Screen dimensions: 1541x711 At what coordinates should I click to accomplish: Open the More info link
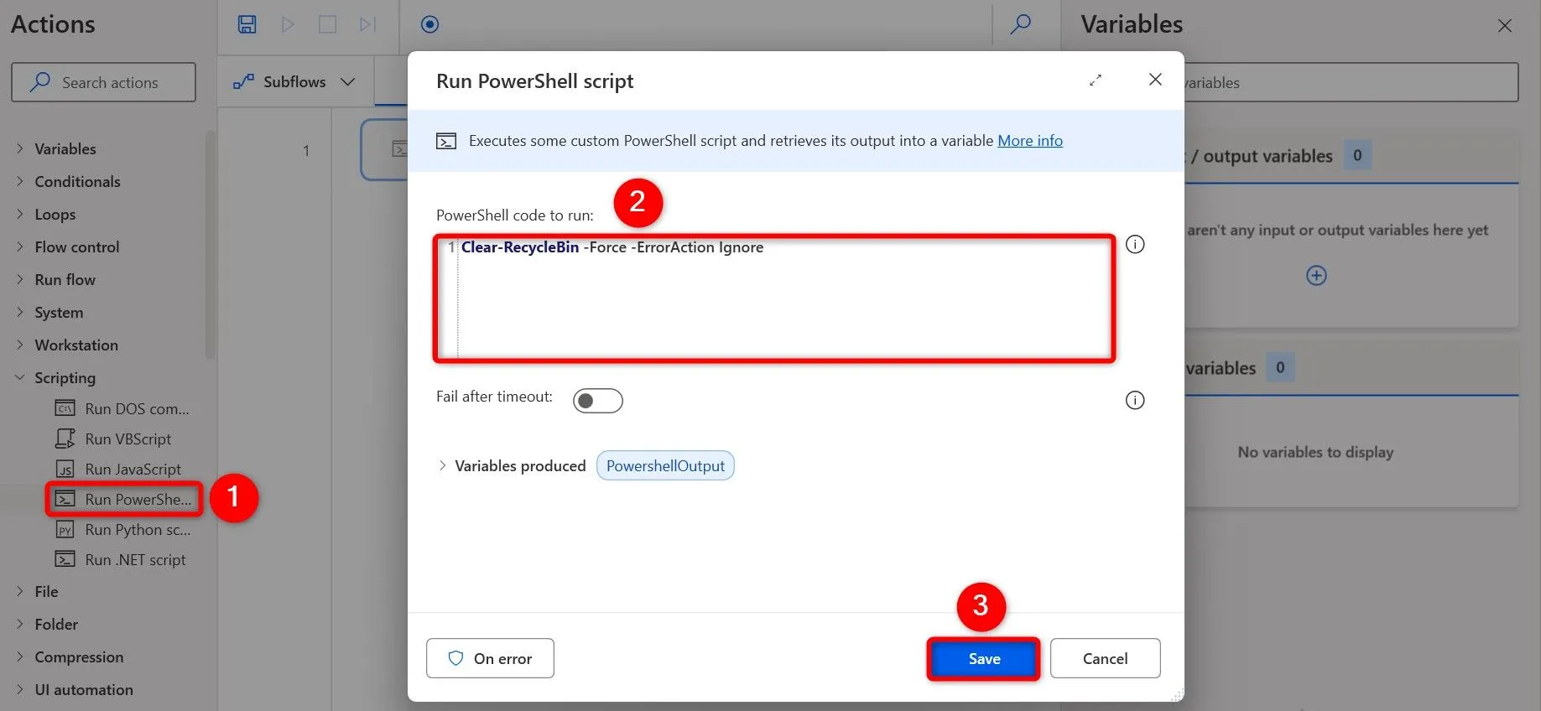coord(1029,141)
